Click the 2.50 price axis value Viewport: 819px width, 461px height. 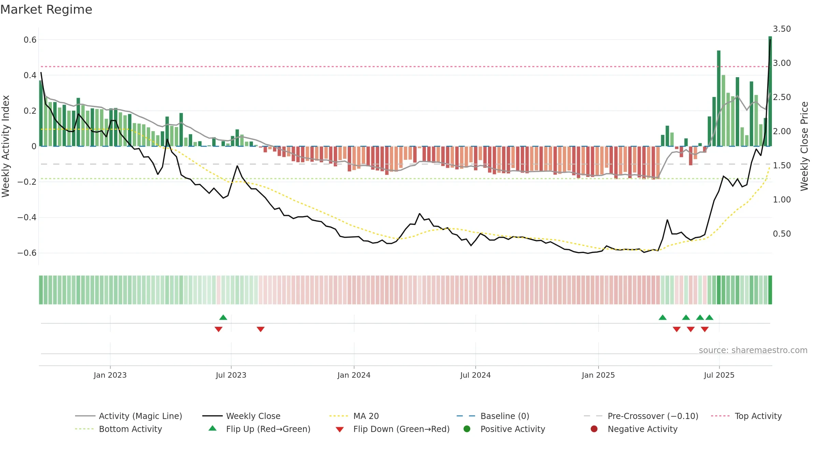[782, 97]
